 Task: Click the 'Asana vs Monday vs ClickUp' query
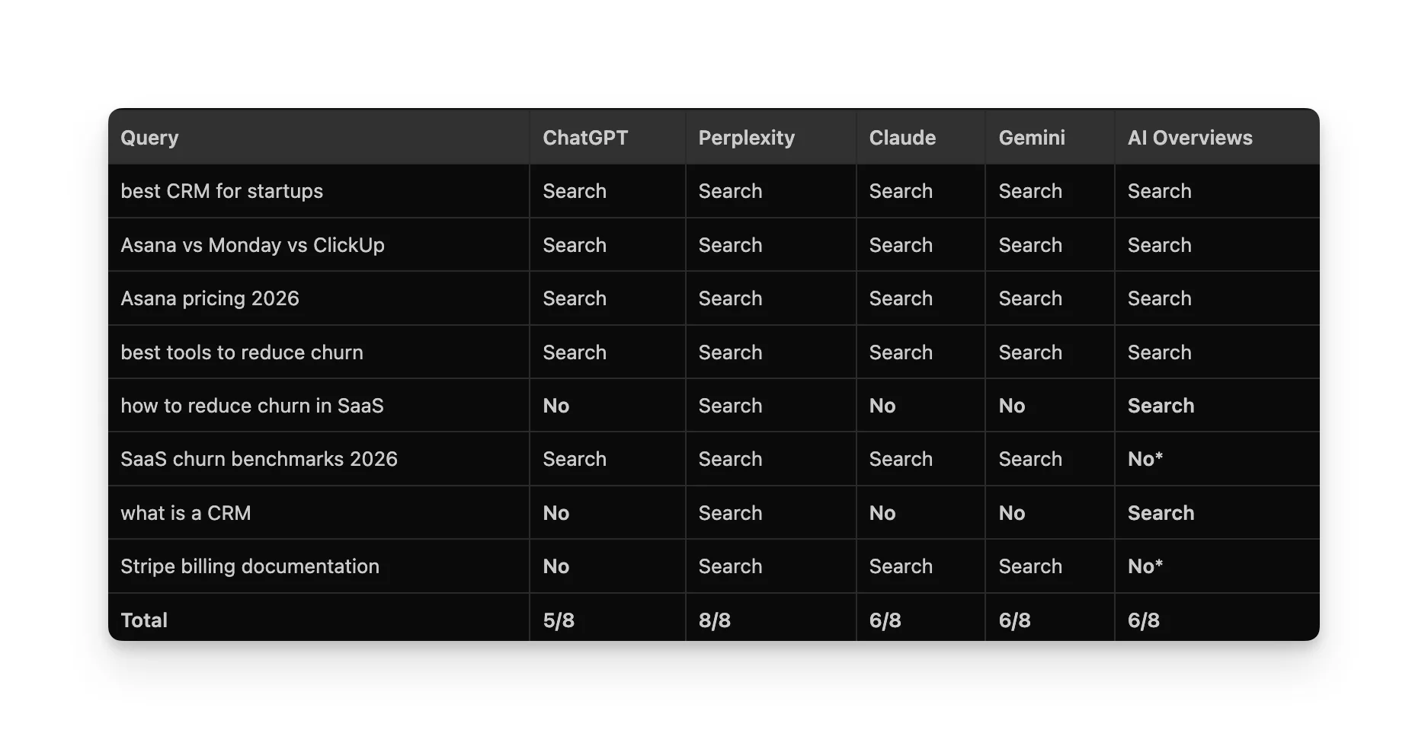click(x=253, y=245)
